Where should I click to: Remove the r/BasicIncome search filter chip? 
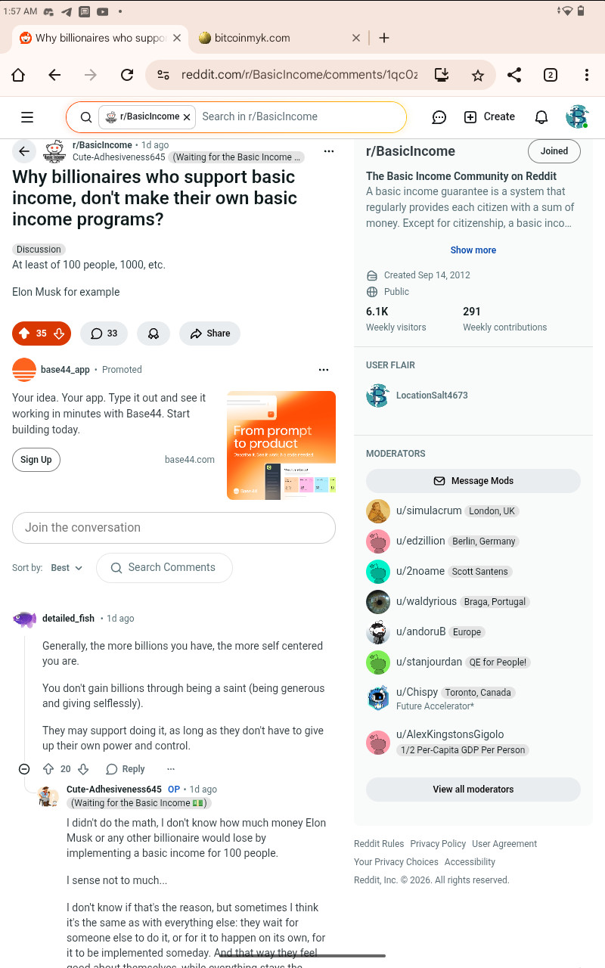(187, 117)
